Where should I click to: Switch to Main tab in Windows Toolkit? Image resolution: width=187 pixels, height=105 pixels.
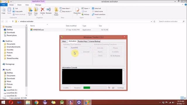[64, 41]
